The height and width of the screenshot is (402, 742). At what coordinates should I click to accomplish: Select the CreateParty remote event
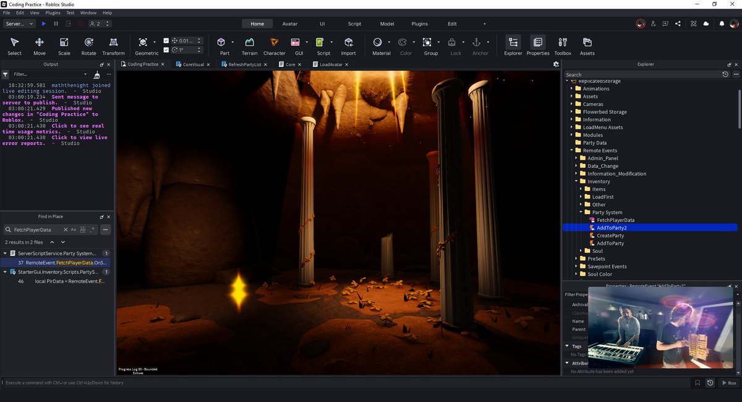click(x=610, y=236)
